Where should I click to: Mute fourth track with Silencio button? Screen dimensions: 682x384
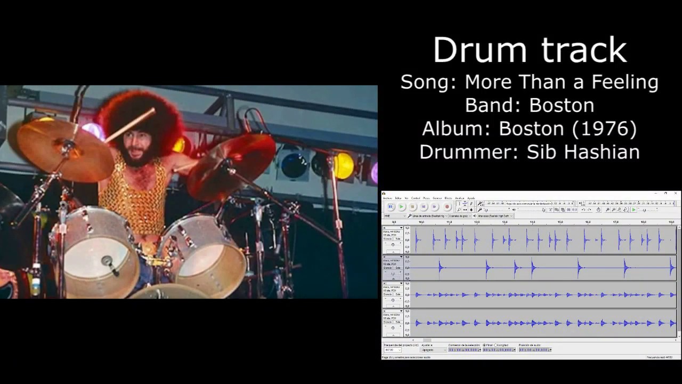point(388,322)
